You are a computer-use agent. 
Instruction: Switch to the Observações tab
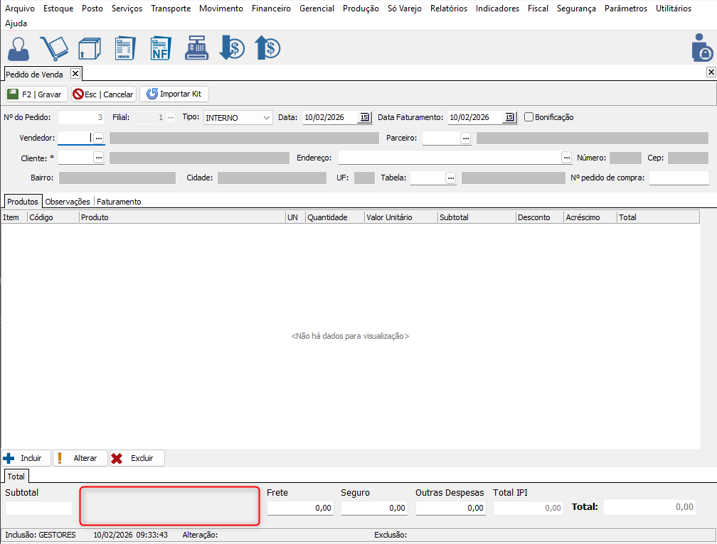click(68, 202)
